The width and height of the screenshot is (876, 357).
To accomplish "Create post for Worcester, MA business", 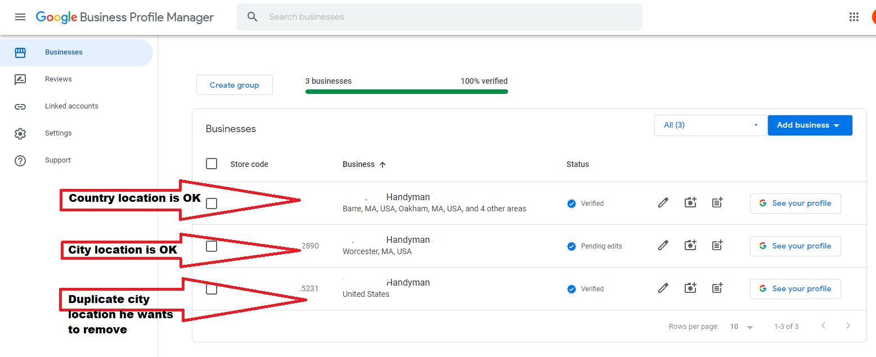I will coord(717,246).
